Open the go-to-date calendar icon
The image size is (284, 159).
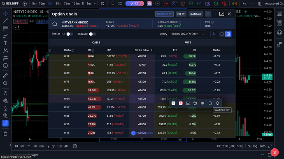[74, 146]
